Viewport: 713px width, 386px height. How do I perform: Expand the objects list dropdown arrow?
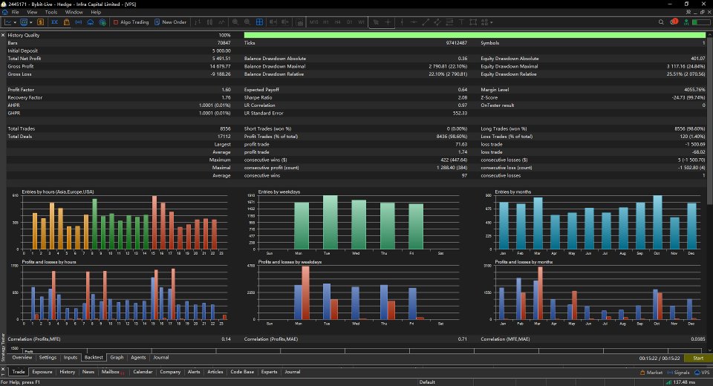pos(492,22)
